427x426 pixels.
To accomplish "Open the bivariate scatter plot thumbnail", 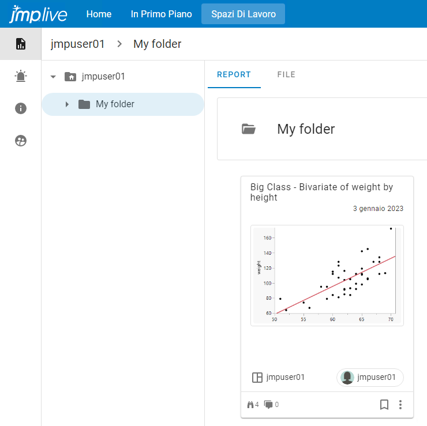I will (327, 276).
